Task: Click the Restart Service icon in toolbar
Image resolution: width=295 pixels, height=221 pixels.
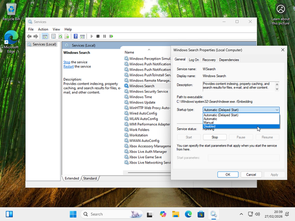Action: (x=112, y=36)
